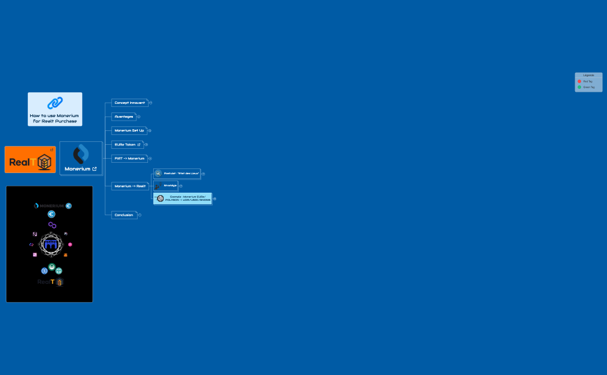
Task: Select the Conclusion topic
Action: click(x=124, y=215)
